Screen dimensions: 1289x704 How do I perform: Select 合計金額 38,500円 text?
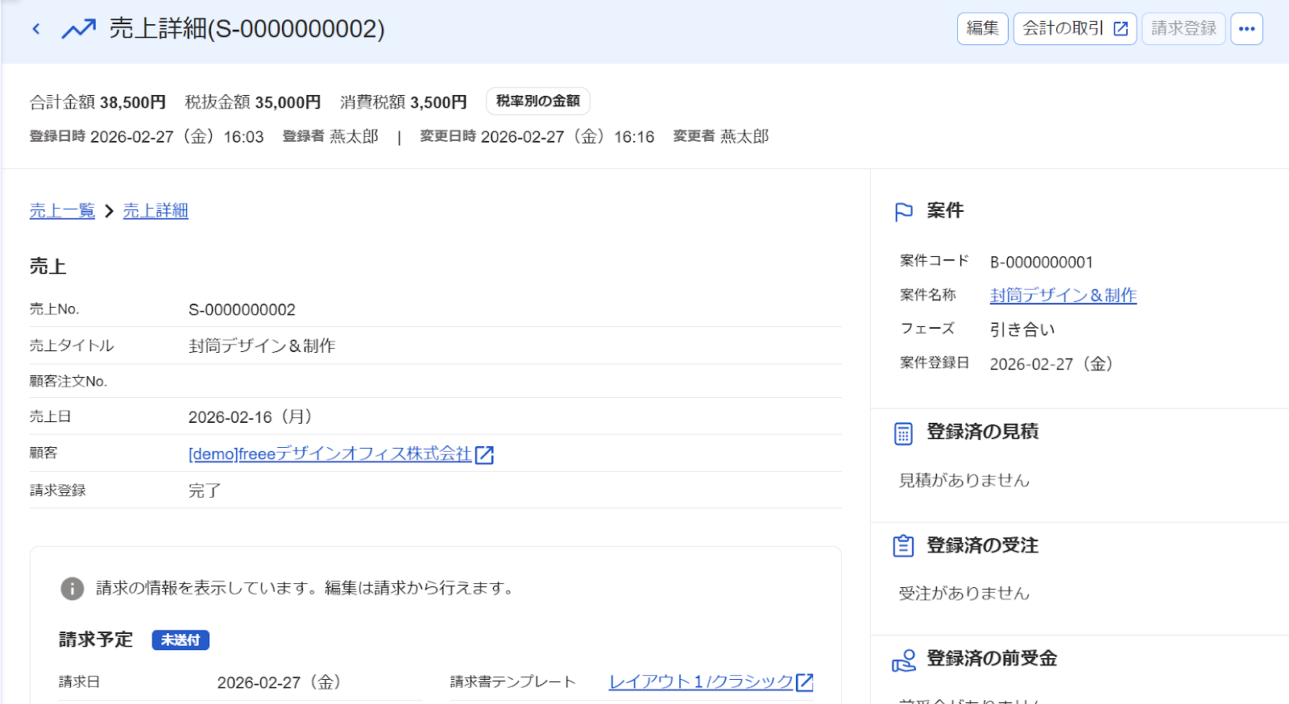(97, 102)
